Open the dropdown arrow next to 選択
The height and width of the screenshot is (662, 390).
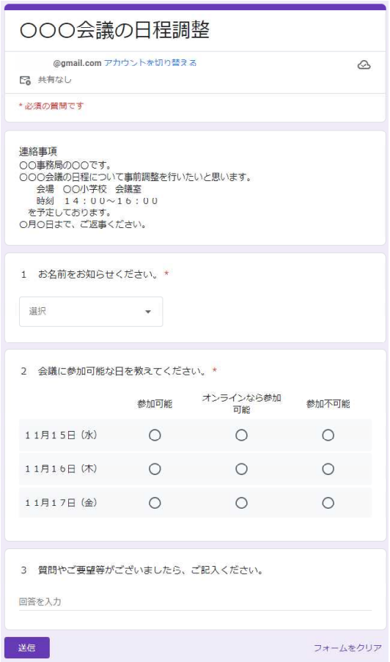coord(148,312)
